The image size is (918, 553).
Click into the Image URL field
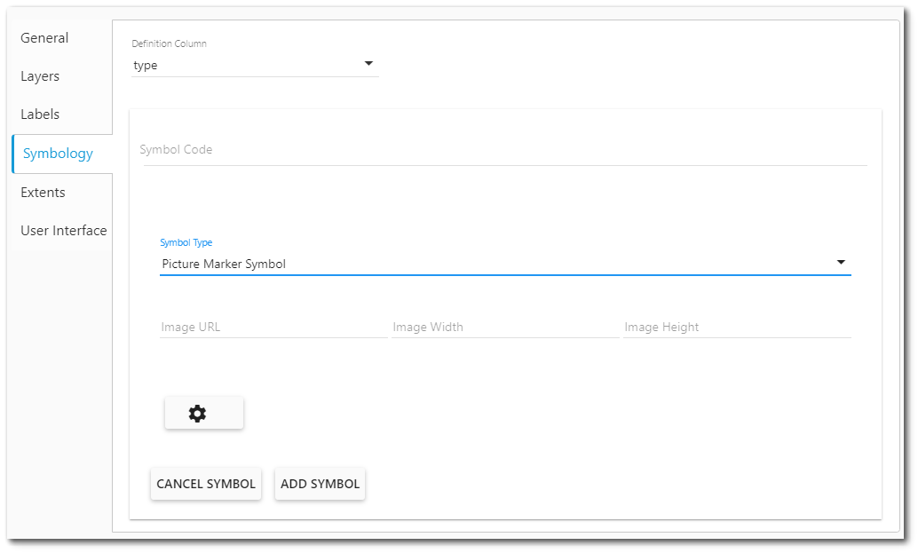point(273,328)
